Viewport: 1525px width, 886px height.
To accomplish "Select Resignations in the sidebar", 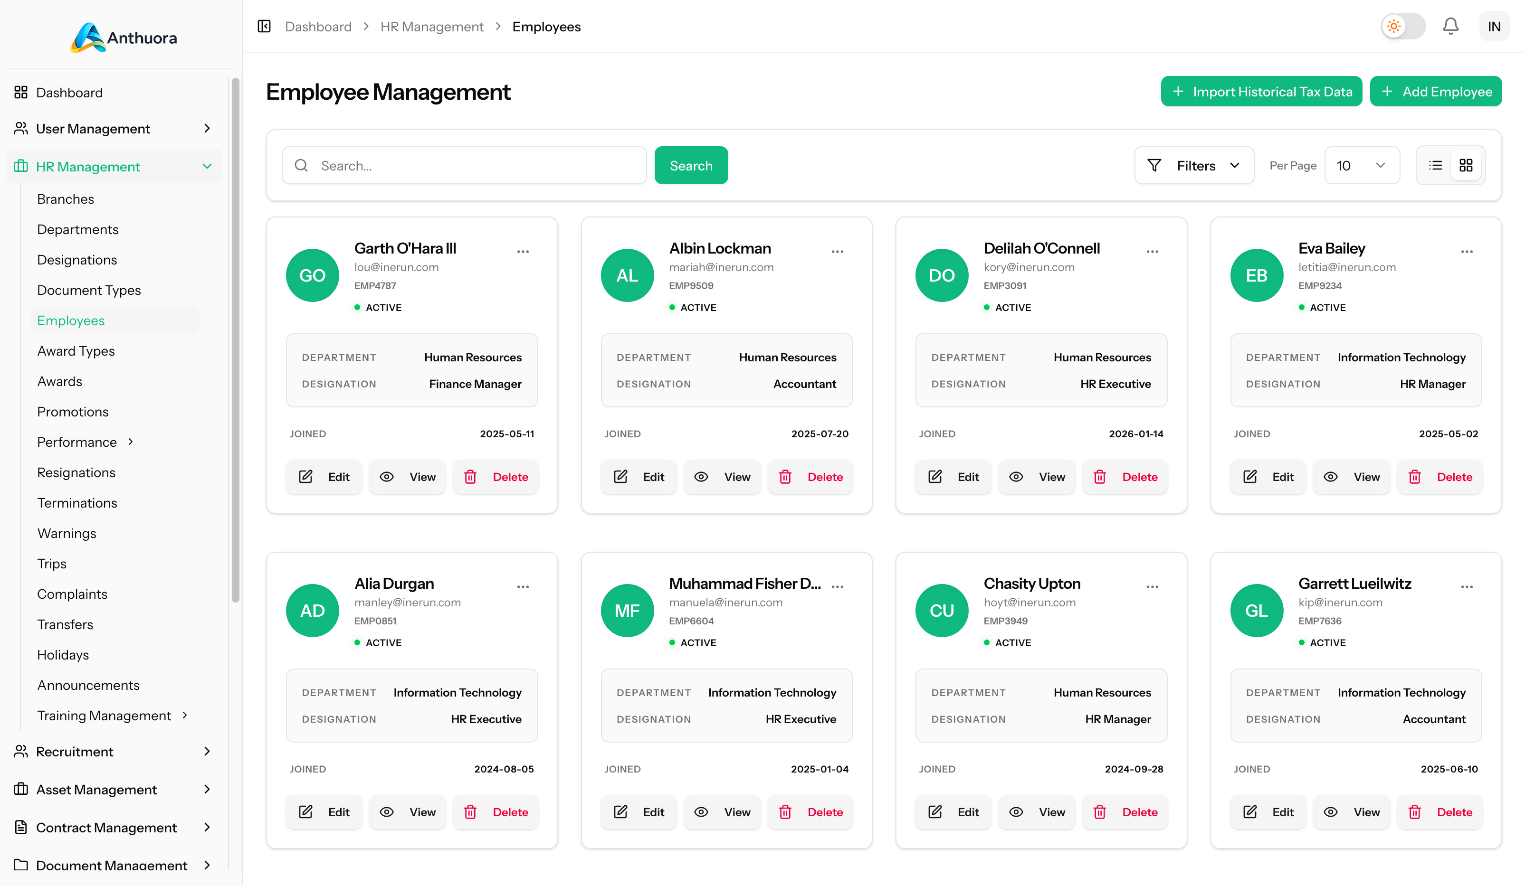I will tap(76, 472).
